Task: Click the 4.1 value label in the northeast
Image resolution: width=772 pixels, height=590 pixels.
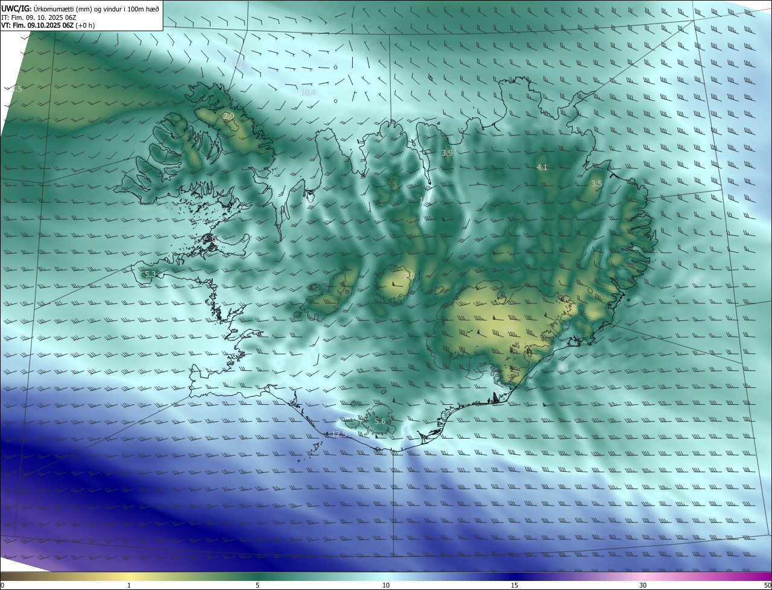Action: point(542,167)
